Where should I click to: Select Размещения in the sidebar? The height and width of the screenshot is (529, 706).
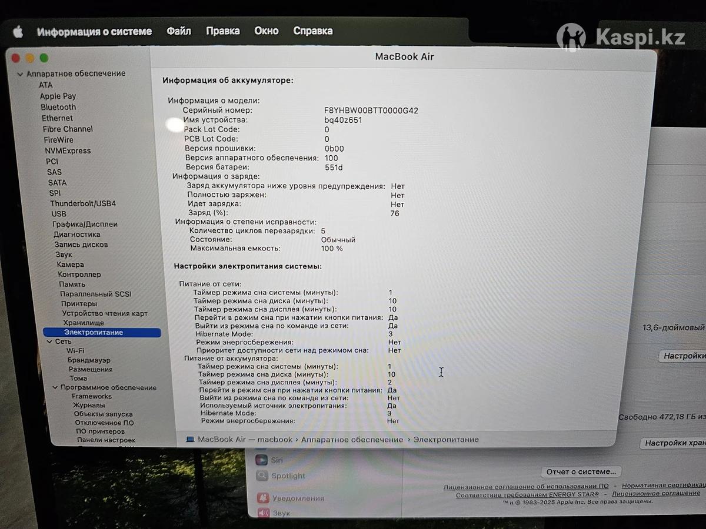point(90,369)
